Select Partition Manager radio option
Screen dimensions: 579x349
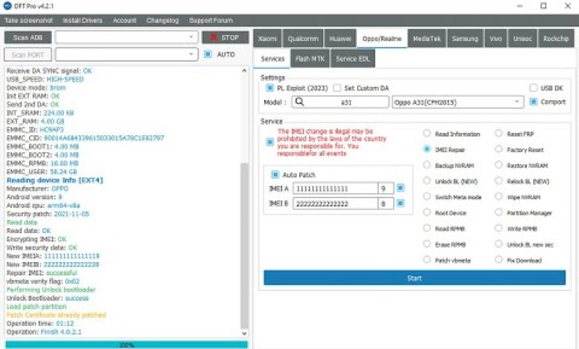(499, 212)
